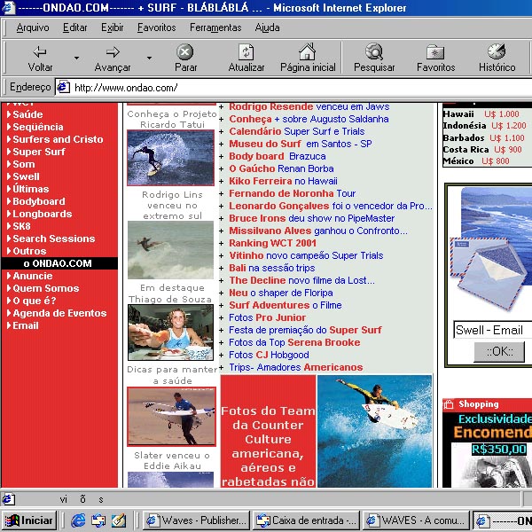Click the Voltar back arrow icon

pyautogui.click(x=40, y=52)
